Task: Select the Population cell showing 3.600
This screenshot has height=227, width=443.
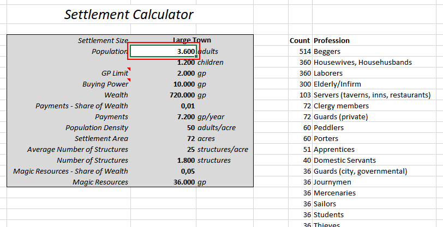Action: click(x=164, y=51)
